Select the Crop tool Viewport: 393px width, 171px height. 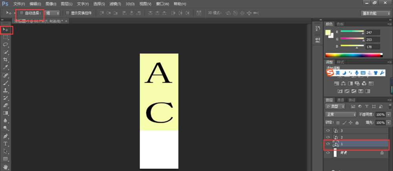point(6,60)
